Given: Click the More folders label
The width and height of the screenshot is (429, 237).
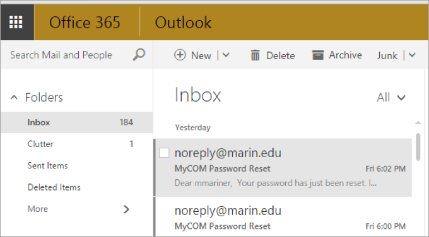Looking at the screenshot, I should (38, 209).
